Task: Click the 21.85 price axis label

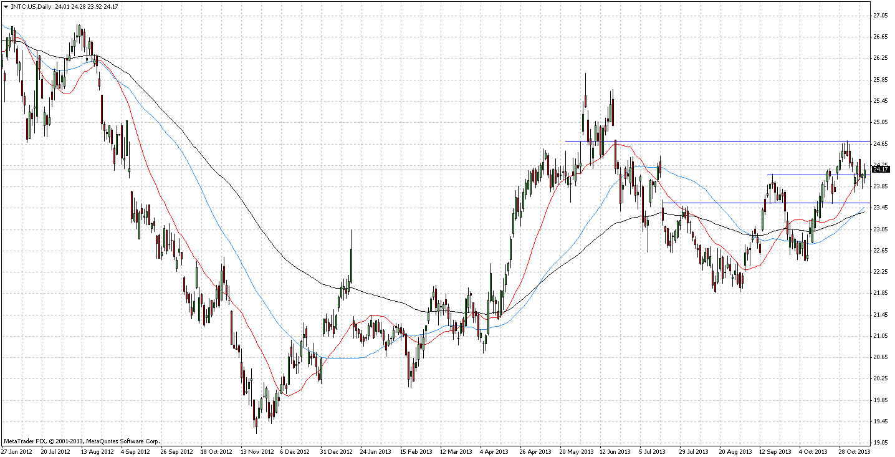Action: click(x=880, y=293)
